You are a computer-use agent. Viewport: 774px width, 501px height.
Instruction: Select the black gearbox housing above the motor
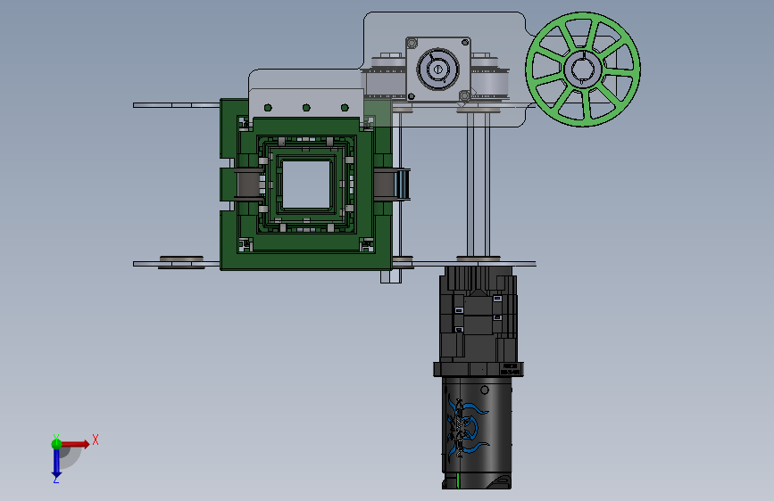pyautogui.click(x=479, y=321)
